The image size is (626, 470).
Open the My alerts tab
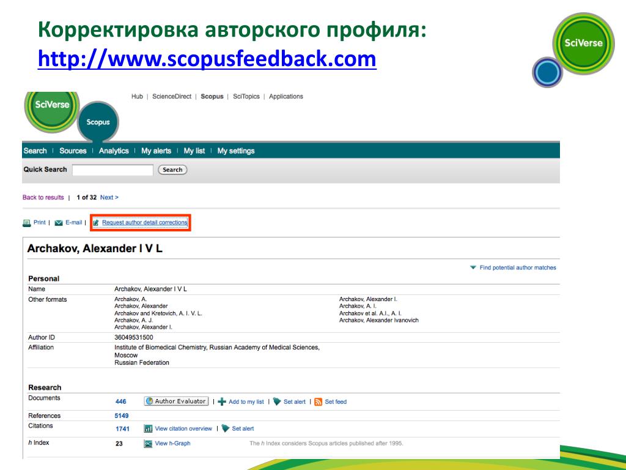click(x=156, y=151)
